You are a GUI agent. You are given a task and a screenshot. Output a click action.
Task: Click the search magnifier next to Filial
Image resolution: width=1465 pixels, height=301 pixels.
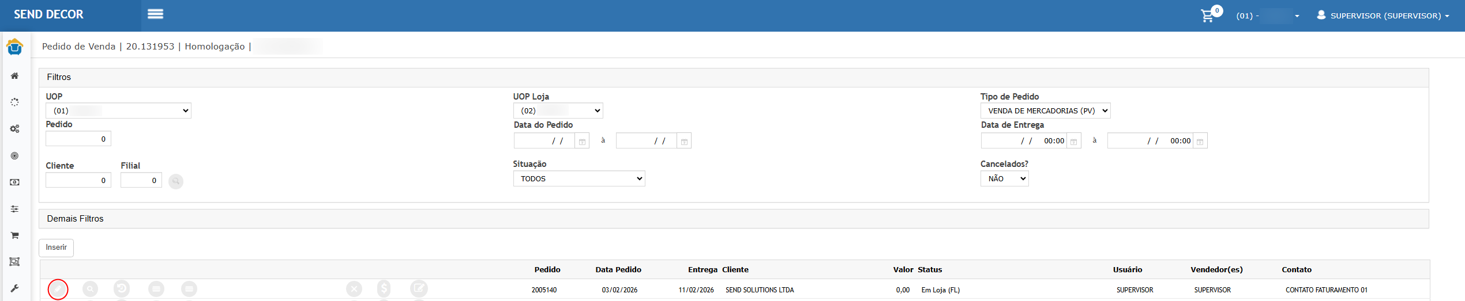(176, 181)
